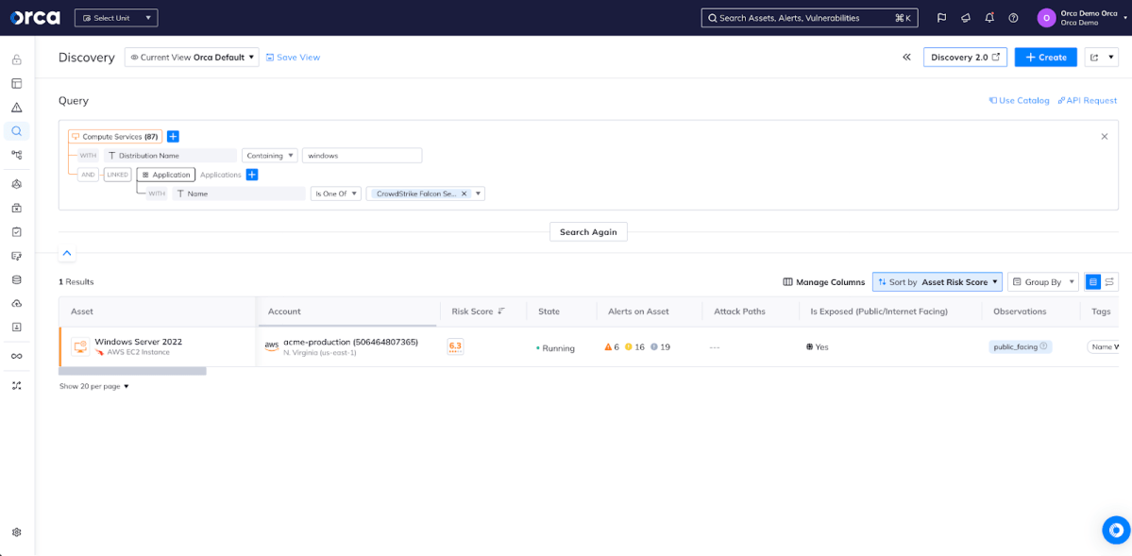Image resolution: width=1132 pixels, height=556 pixels.
Task: Add condition next to Compute Services
Action: (174, 137)
